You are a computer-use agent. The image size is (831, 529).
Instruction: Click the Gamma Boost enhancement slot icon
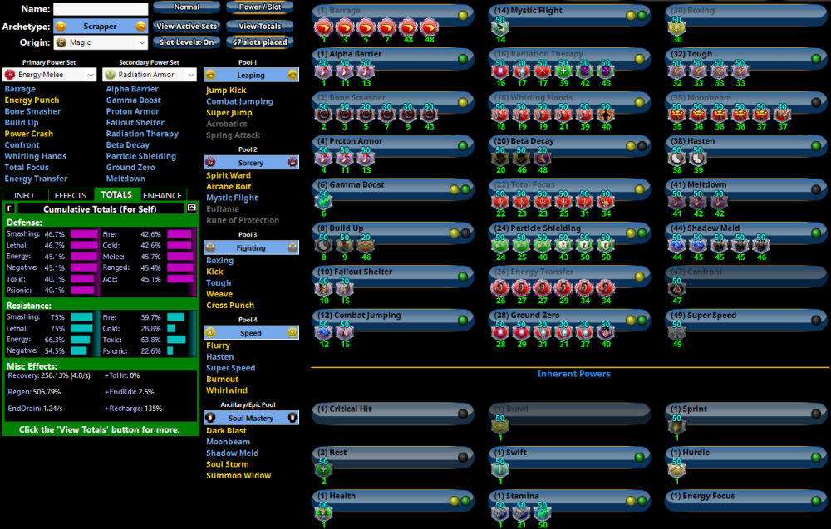click(322, 201)
